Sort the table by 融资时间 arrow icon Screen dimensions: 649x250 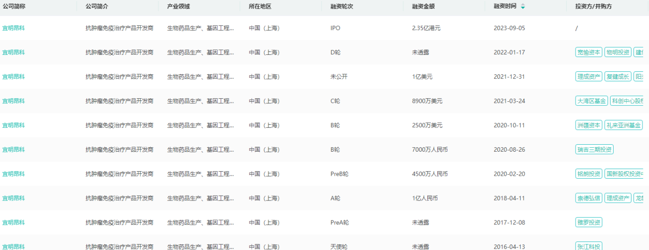(x=523, y=6)
